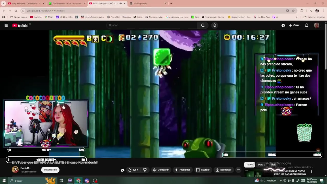Open the EnHeCo channel name link

[x=26, y=168]
